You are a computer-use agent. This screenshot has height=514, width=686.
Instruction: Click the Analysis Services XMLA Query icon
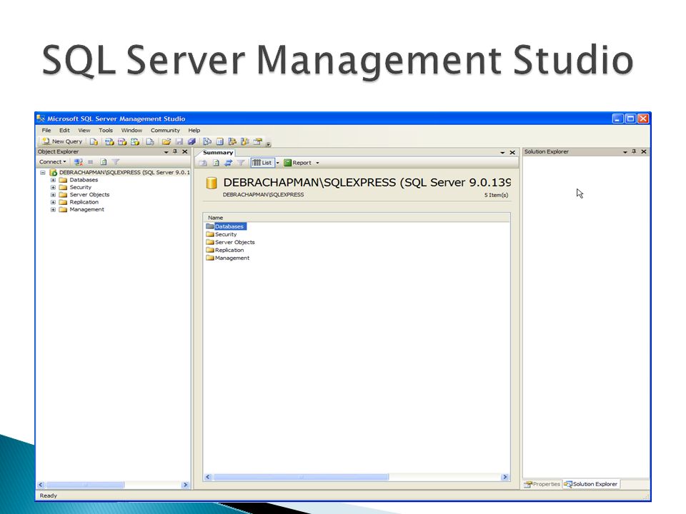(x=135, y=141)
